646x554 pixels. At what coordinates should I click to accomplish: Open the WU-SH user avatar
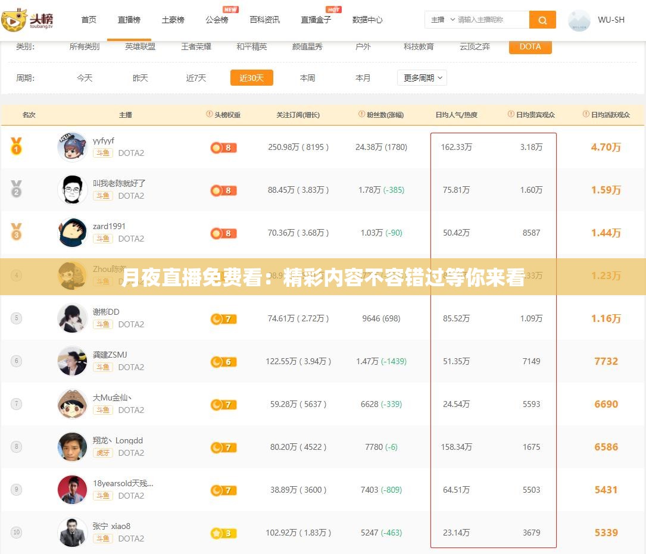[579, 20]
